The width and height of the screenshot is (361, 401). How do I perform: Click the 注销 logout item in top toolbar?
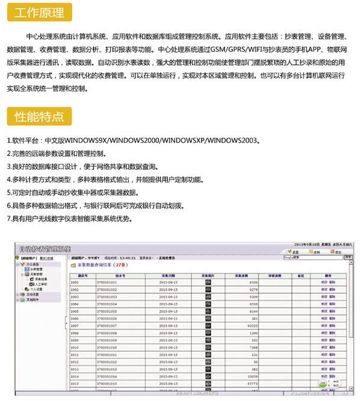pyautogui.click(x=315, y=252)
